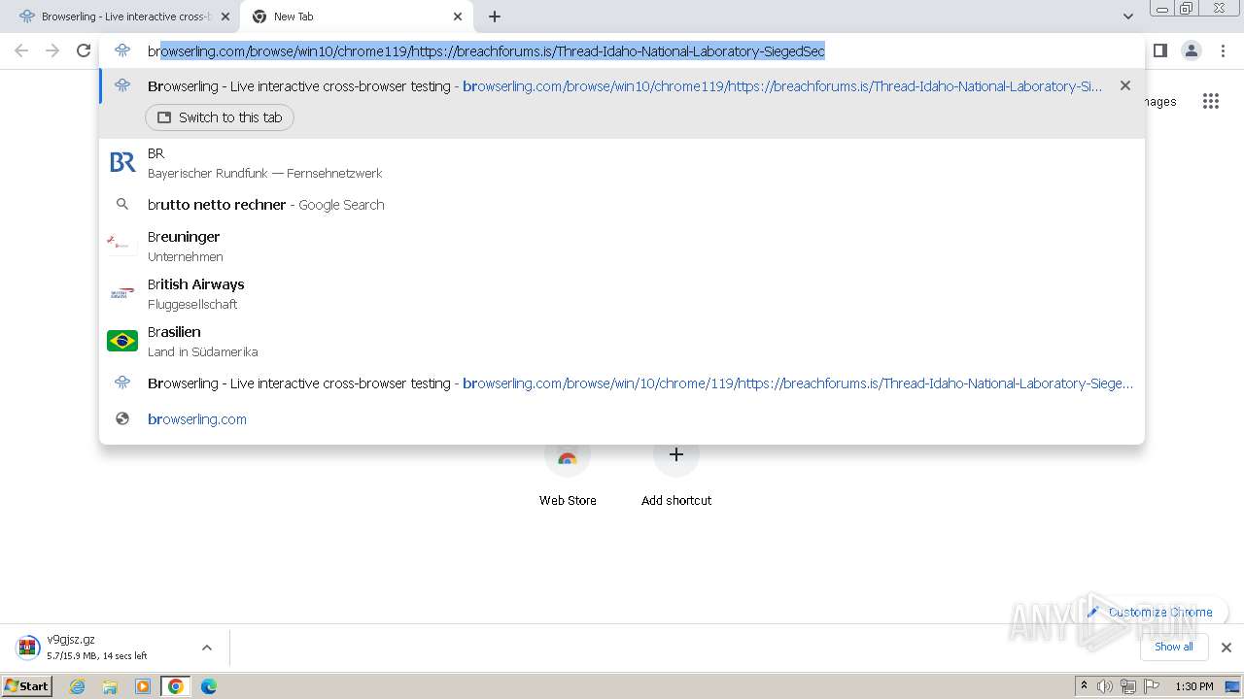Choose the Brasilien suggestion
The height and width of the screenshot is (699, 1244).
click(622, 341)
